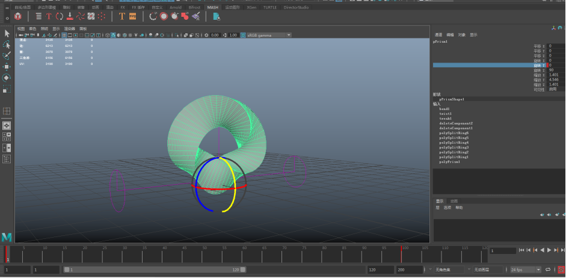Click the gamma value field showing 1.00
This screenshot has width=566, height=278.
(233, 35)
